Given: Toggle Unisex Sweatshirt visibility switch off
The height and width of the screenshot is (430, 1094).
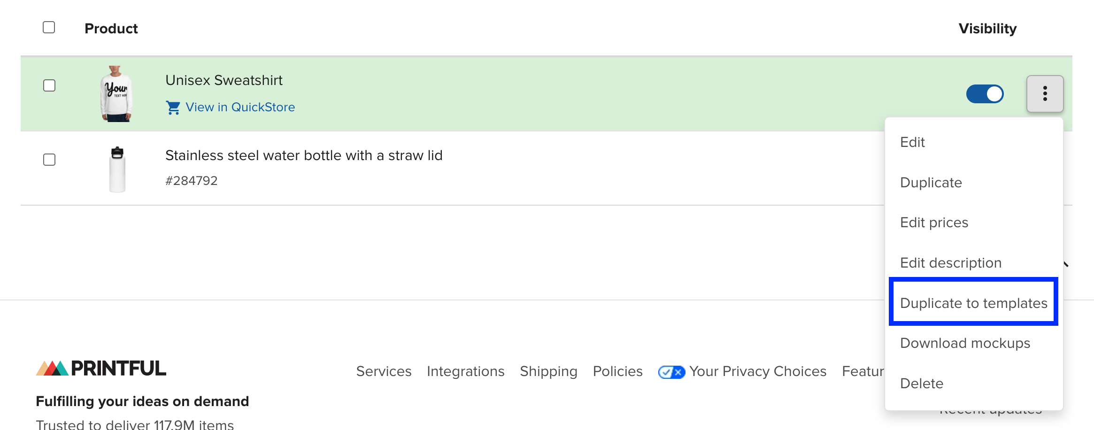Looking at the screenshot, I should 985,94.
